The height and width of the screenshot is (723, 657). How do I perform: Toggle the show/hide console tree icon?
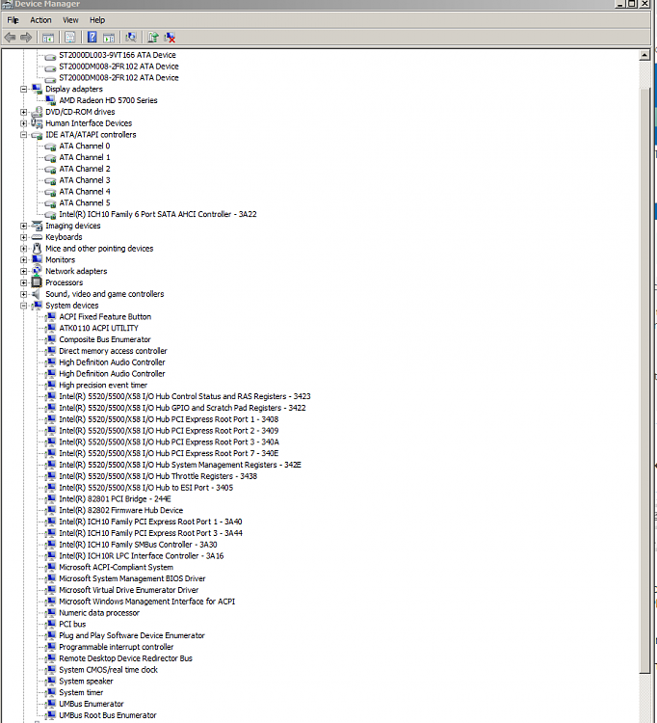pos(48,38)
